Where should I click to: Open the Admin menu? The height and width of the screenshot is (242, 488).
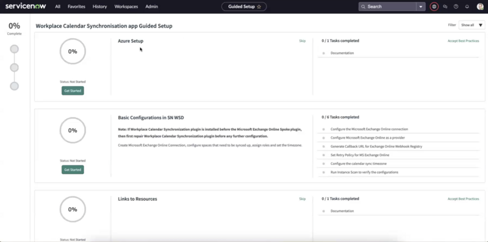(151, 7)
